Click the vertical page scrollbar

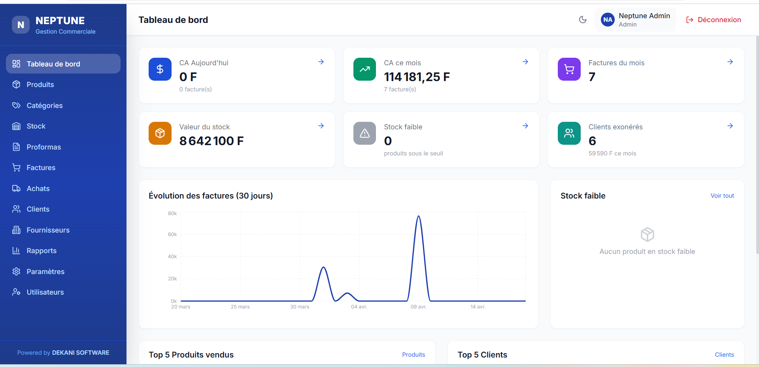757,144
